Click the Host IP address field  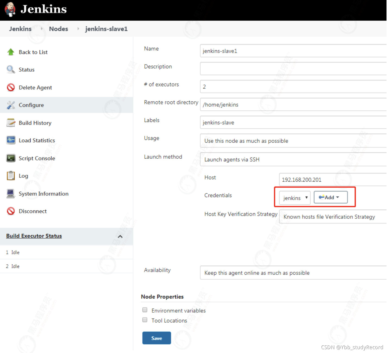point(333,179)
